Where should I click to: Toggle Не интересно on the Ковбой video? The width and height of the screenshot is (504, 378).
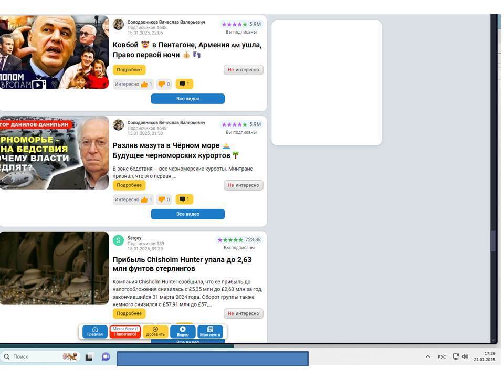[x=243, y=70]
